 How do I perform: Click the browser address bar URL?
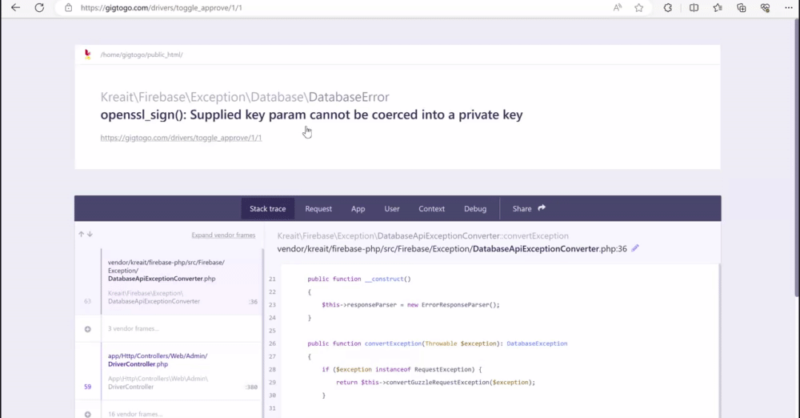point(162,8)
